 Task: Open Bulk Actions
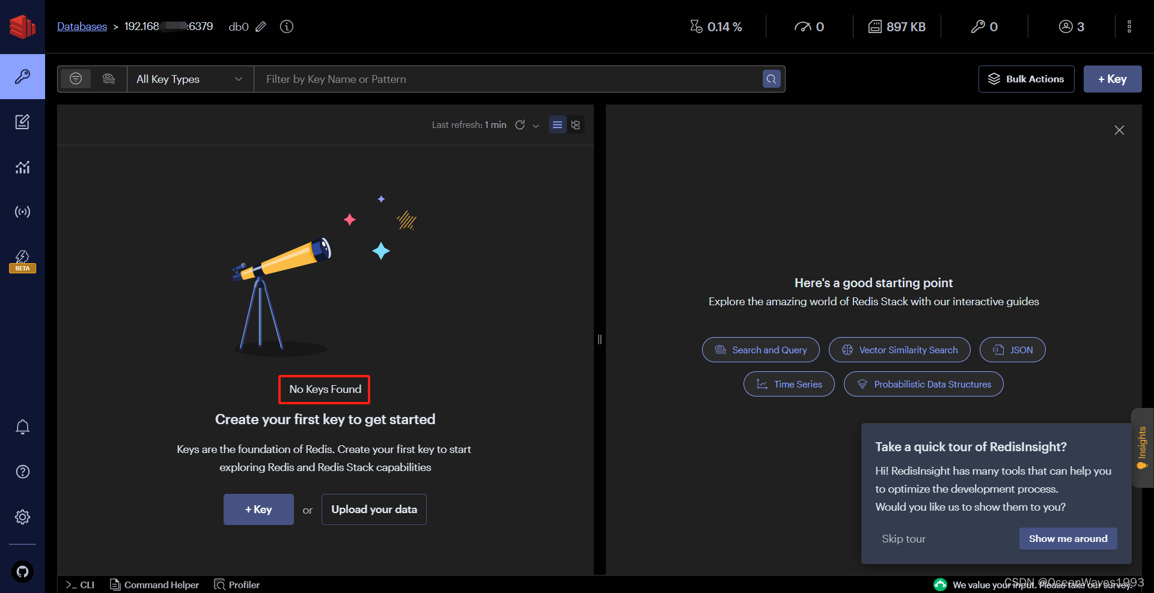click(x=1026, y=79)
